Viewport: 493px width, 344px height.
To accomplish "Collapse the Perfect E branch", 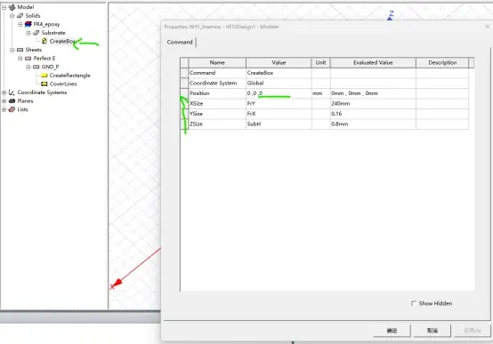I will (20, 58).
